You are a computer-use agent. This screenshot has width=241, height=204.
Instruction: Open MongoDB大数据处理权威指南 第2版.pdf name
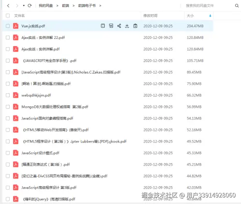tap(55, 107)
